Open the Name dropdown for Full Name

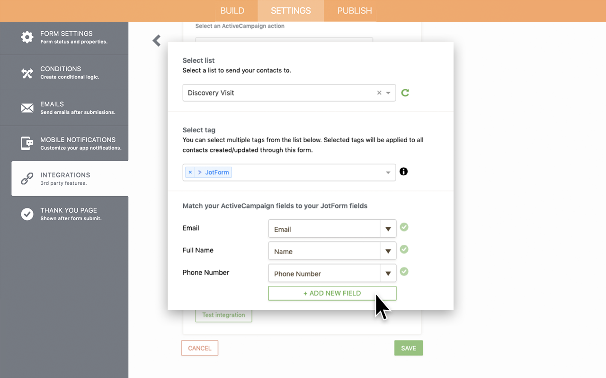(388, 250)
